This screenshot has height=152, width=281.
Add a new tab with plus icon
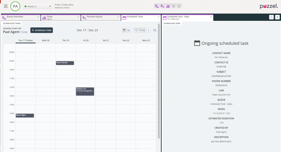click(x=277, y=17)
